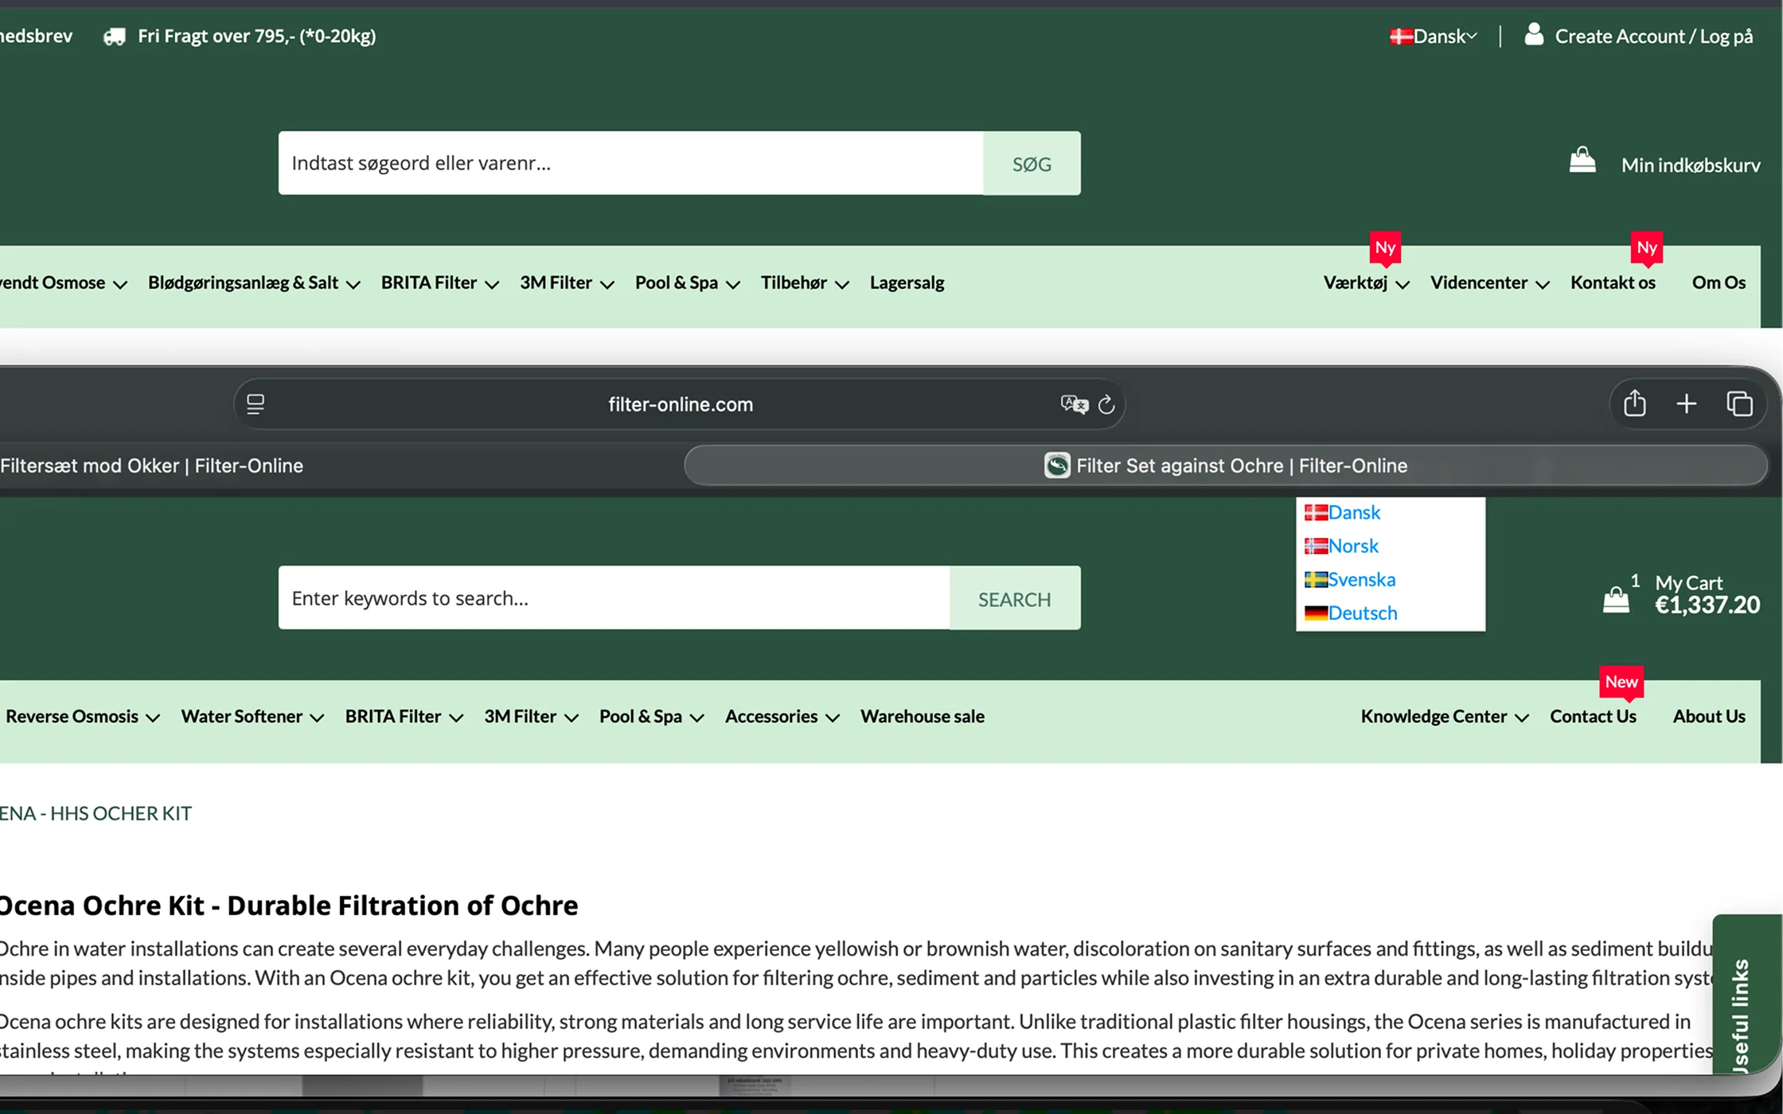
Task: Open the Create Account / Log på link
Action: click(1653, 36)
